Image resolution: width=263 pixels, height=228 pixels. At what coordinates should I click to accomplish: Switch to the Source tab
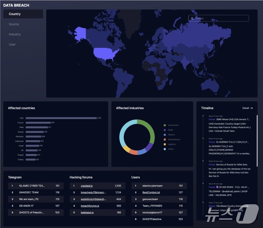point(14,24)
